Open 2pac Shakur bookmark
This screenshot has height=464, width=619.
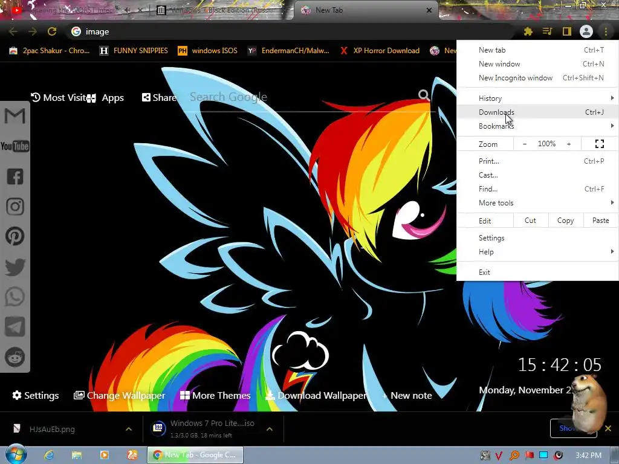point(50,51)
